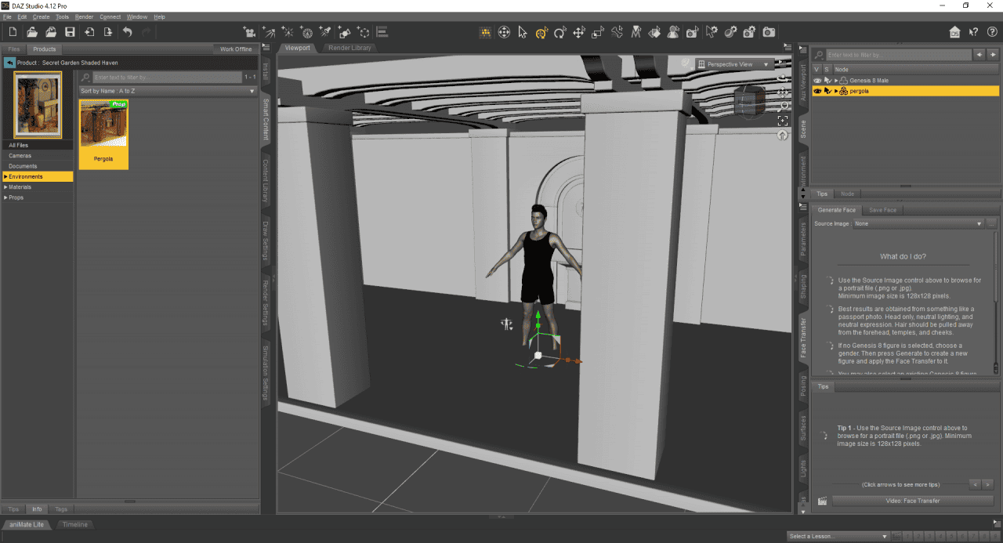
Task: Select the Rotate tool in the toolbar
Action: tap(560, 32)
